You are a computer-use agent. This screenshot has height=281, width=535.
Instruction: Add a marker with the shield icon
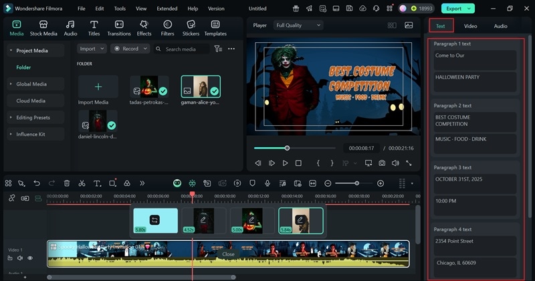pyautogui.click(x=252, y=183)
